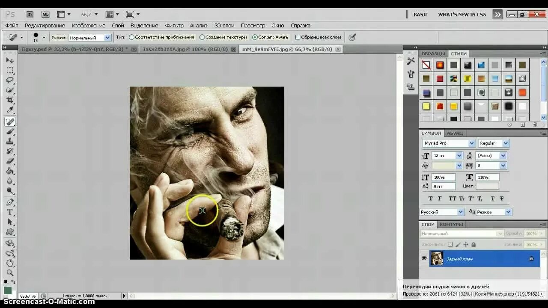Viewport: 548px width, 308px height.
Task: Pick the Crop tool
Action: [x=10, y=101]
